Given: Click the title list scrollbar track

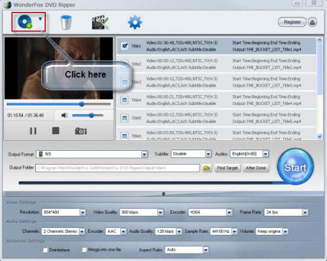Looking at the screenshot, I should click(320, 113).
